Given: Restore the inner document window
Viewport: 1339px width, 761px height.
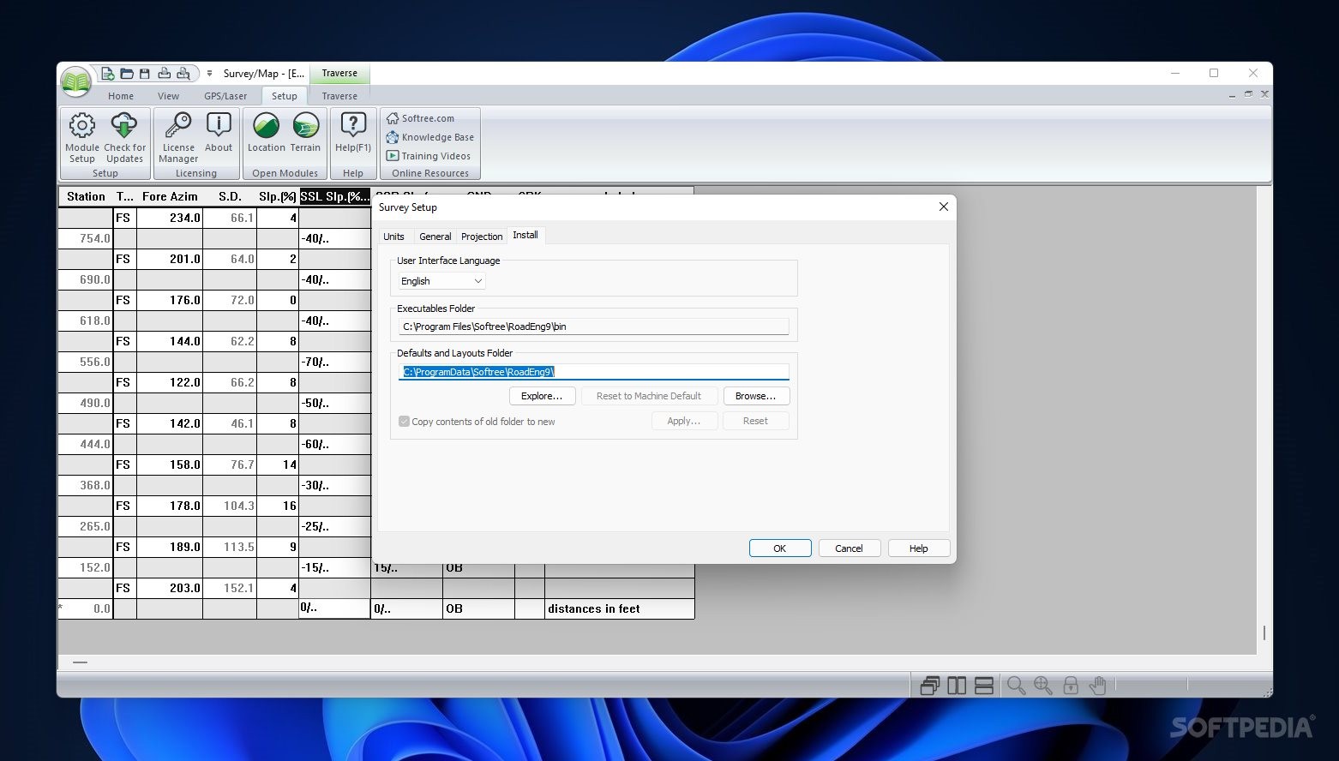Looking at the screenshot, I should click(x=1248, y=93).
